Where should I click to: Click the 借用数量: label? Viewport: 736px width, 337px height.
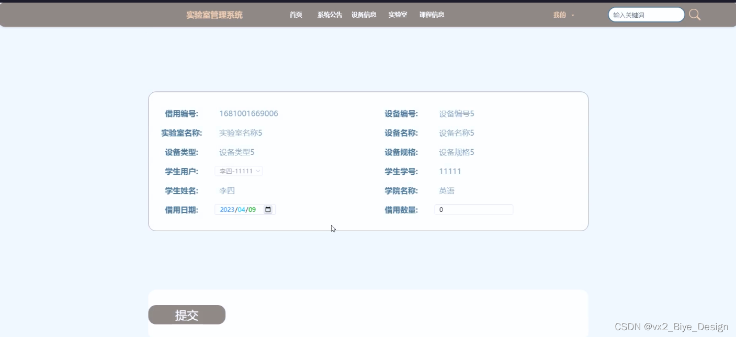click(401, 210)
